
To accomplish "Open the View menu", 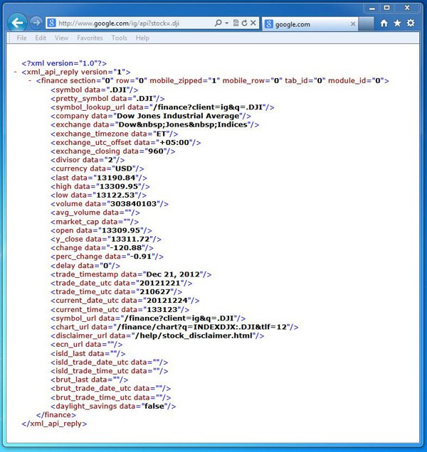I will (x=62, y=38).
